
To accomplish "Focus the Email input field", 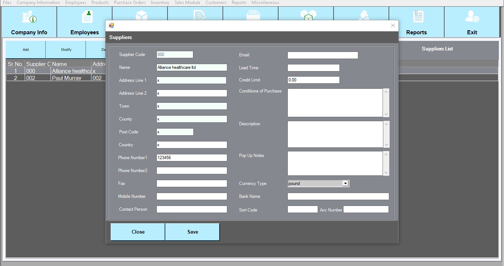I will [x=322, y=55].
